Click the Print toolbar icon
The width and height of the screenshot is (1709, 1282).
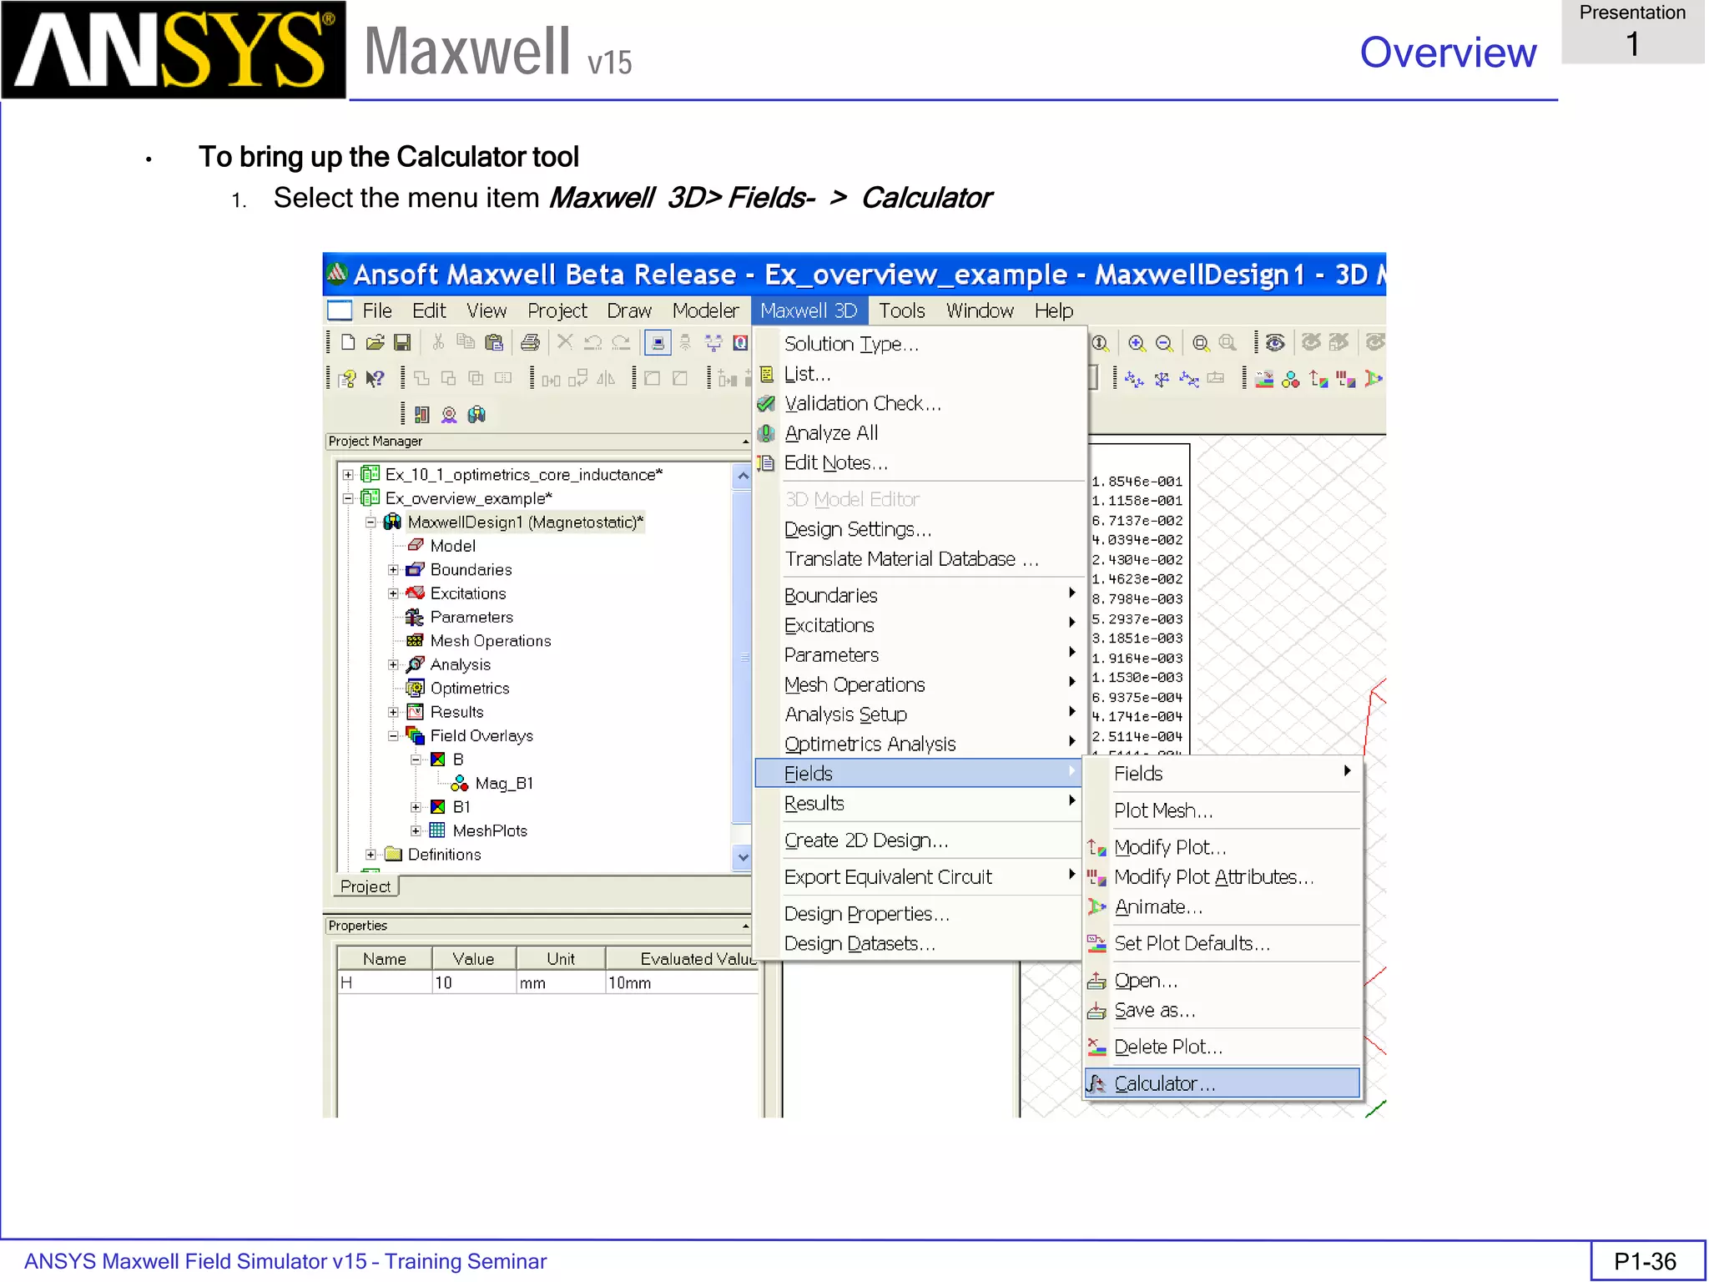pos(530,342)
